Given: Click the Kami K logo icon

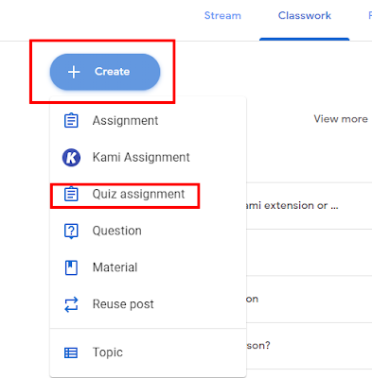Looking at the screenshot, I should click(x=71, y=158).
